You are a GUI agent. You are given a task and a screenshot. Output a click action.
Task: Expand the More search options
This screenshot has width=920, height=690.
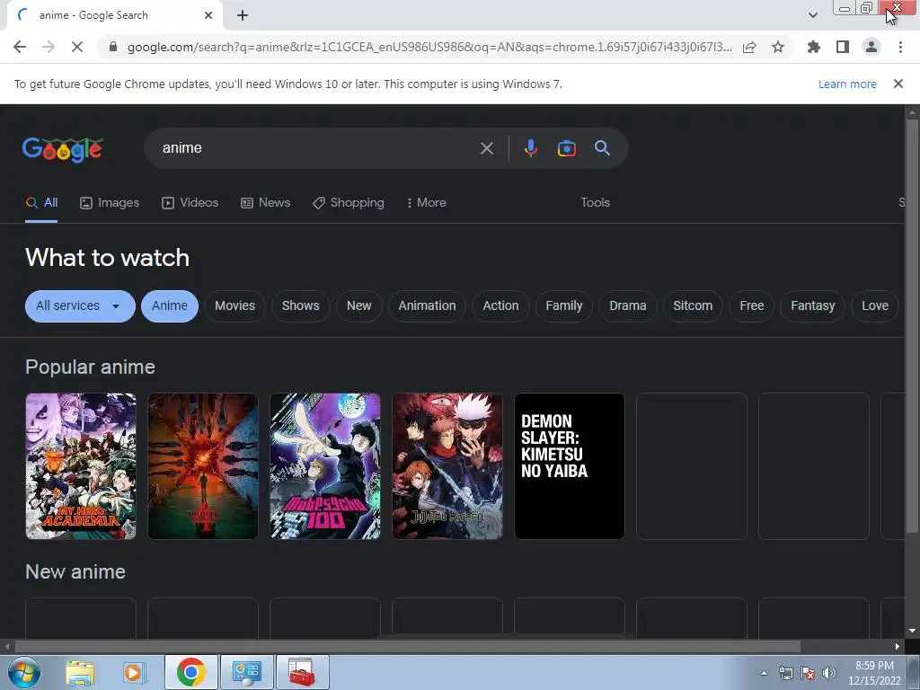click(x=426, y=203)
